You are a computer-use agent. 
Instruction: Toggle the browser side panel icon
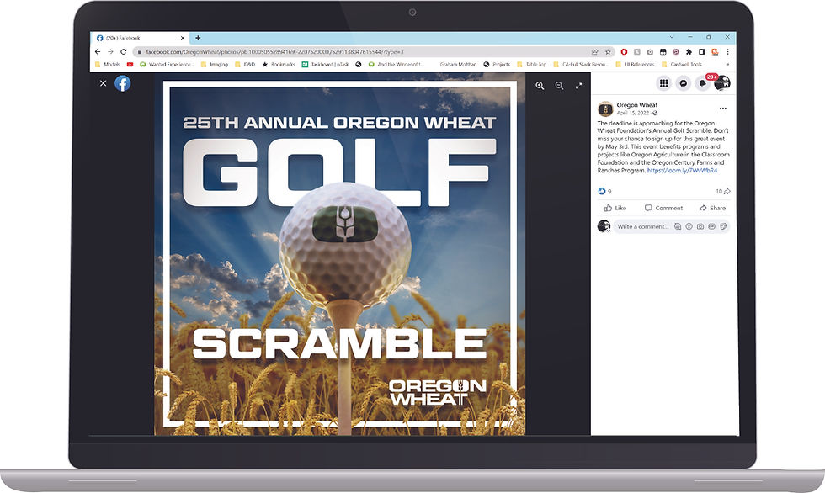coord(702,52)
